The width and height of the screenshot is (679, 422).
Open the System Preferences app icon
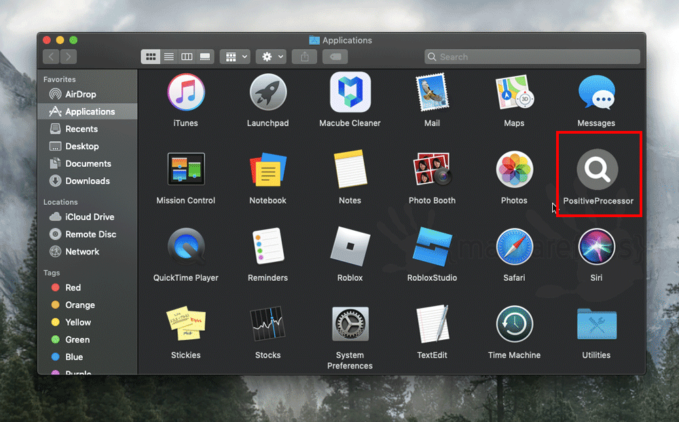pyautogui.click(x=350, y=324)
